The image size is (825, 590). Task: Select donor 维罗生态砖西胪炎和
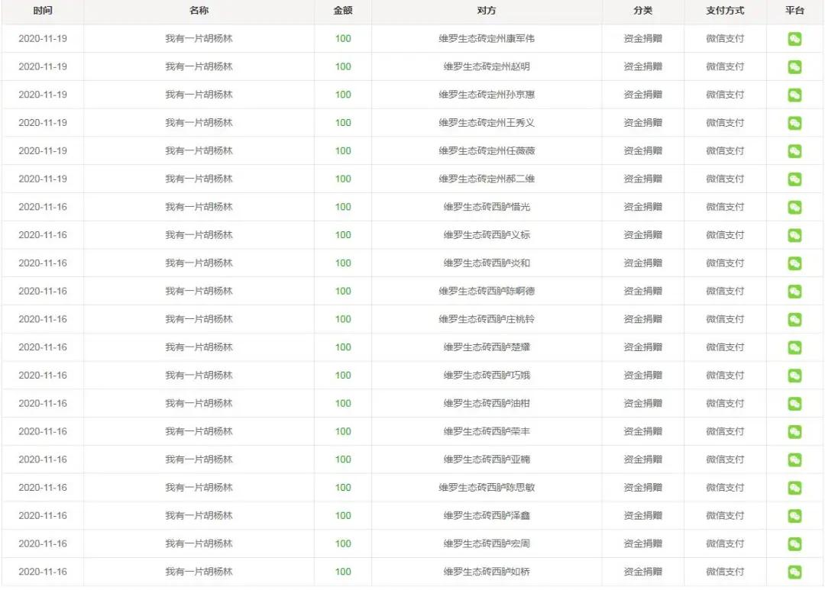[487, 263]
